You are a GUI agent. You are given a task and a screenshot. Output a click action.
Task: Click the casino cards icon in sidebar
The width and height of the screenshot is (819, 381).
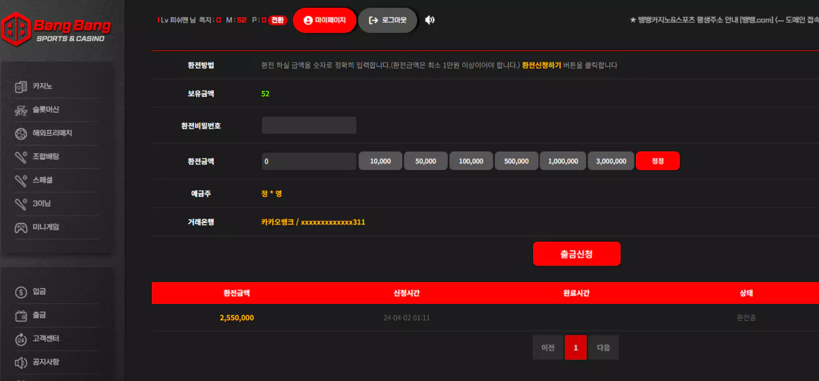[x=21, y=87]
